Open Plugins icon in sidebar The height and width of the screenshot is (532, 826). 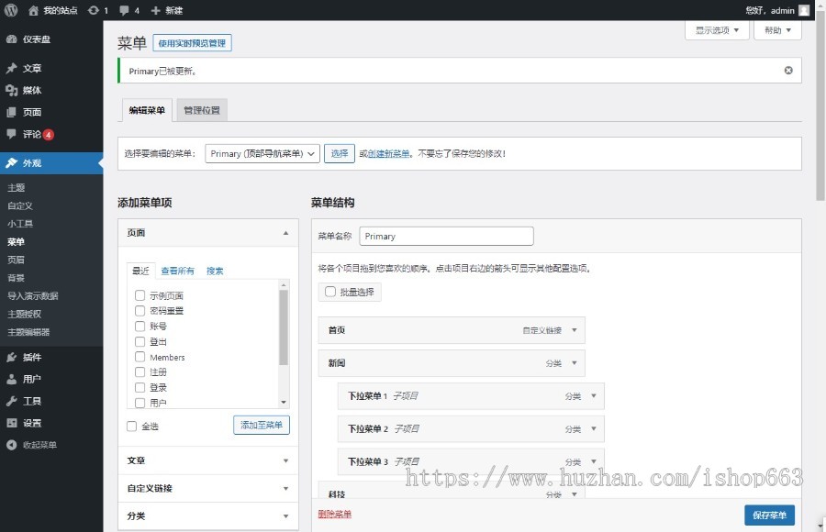(12, 357)
